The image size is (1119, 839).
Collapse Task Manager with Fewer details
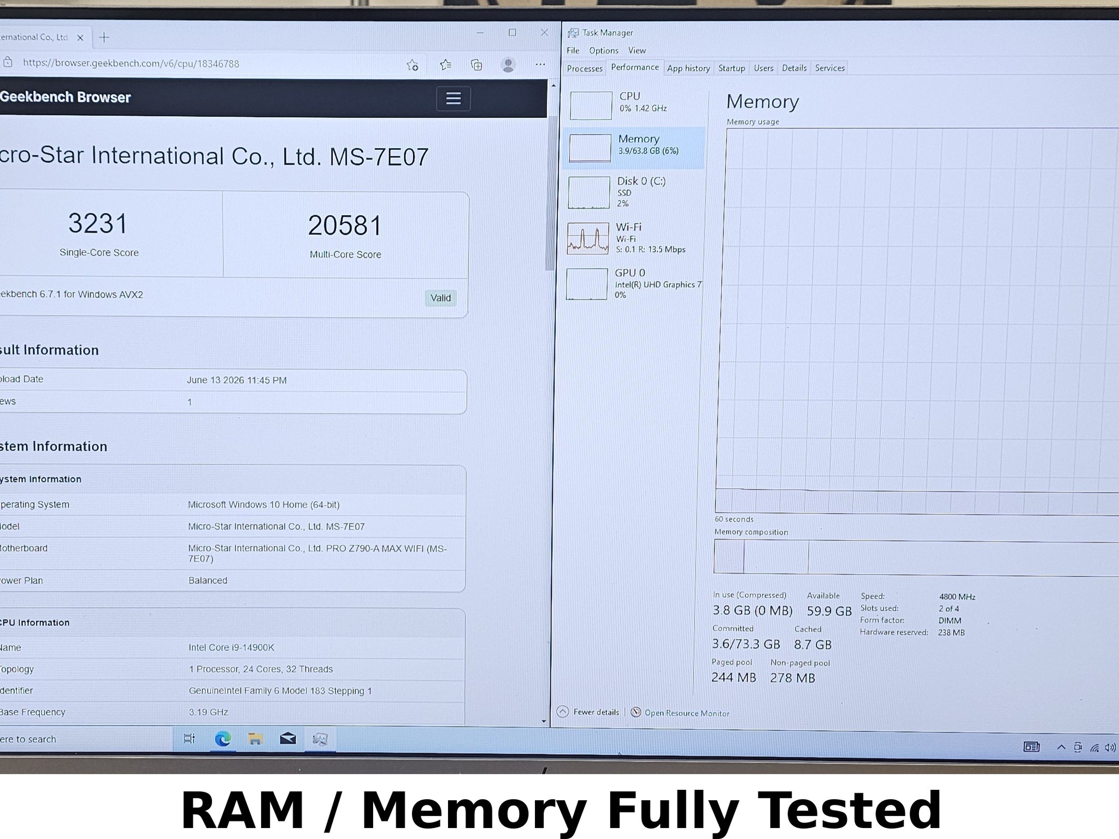click(x=588, y=712)
